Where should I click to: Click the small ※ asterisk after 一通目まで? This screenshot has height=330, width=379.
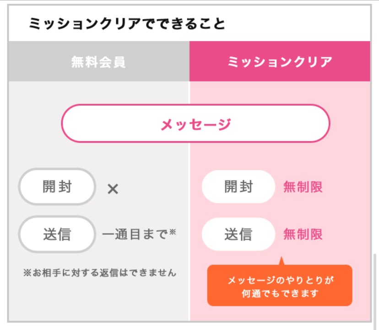coord(173,232)
